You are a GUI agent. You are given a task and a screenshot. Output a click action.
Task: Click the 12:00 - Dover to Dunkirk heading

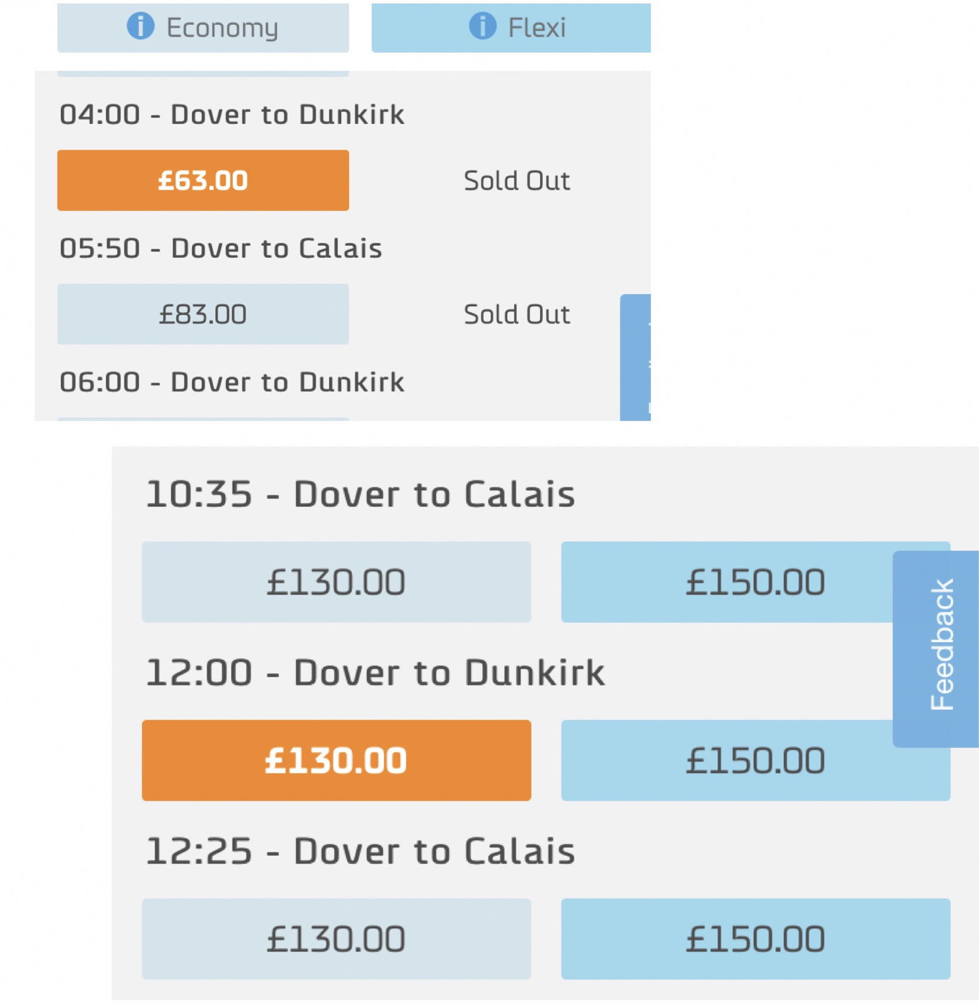click(375, 673)
